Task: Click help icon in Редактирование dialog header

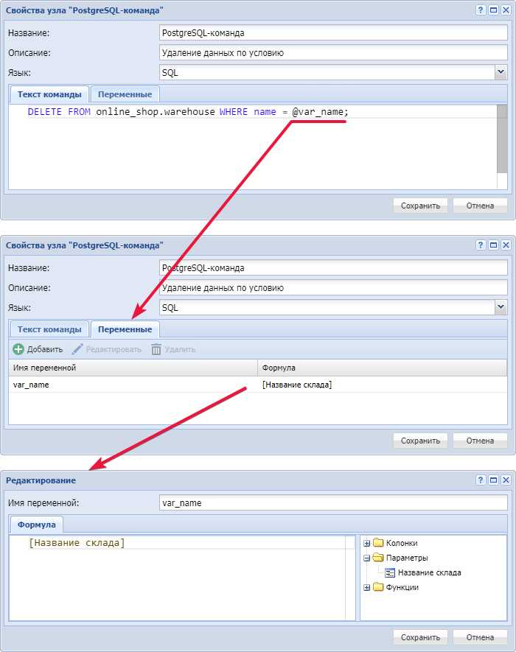Action: coord(481,480)
